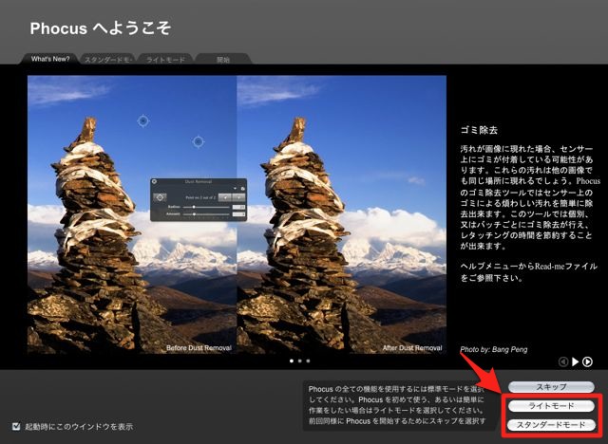Open the ライトモード tab
Viewport: 608px width, 444px height.
[165, 60]
